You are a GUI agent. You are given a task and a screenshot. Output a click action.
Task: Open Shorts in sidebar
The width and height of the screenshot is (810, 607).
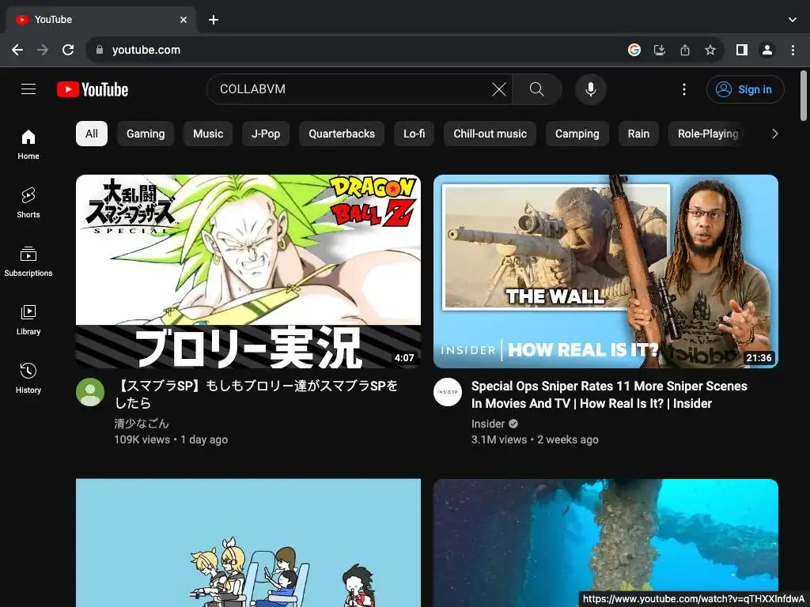click(x=28, y=203)
